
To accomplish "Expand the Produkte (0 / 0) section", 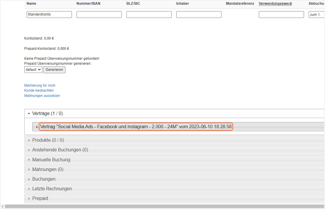I will 175,140.
